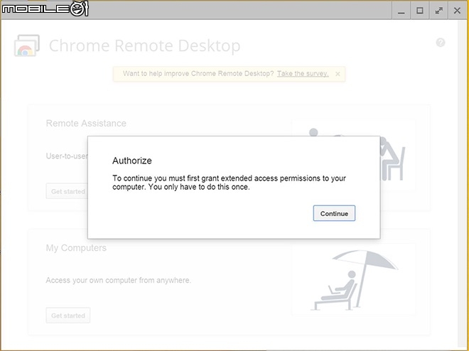Minimize the Chrome Remote Desktop window

click(401, 11)
